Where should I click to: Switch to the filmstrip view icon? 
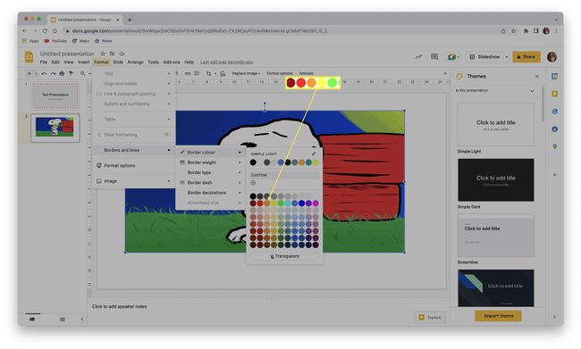(x=32, y=319)
